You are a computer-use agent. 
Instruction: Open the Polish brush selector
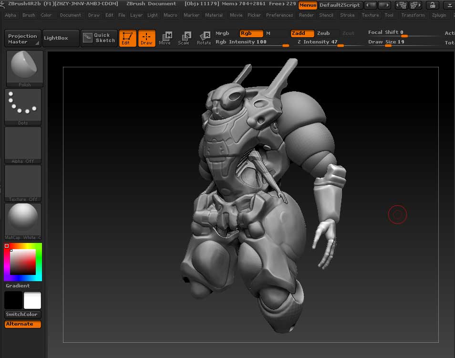click(25, 68)
